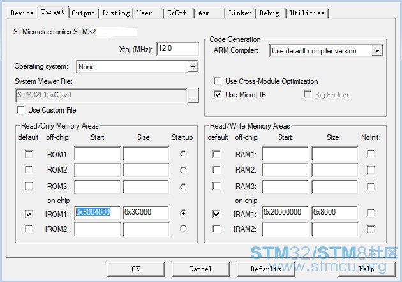Select the Target tab

pyautogui.click(x=53, y=12)
